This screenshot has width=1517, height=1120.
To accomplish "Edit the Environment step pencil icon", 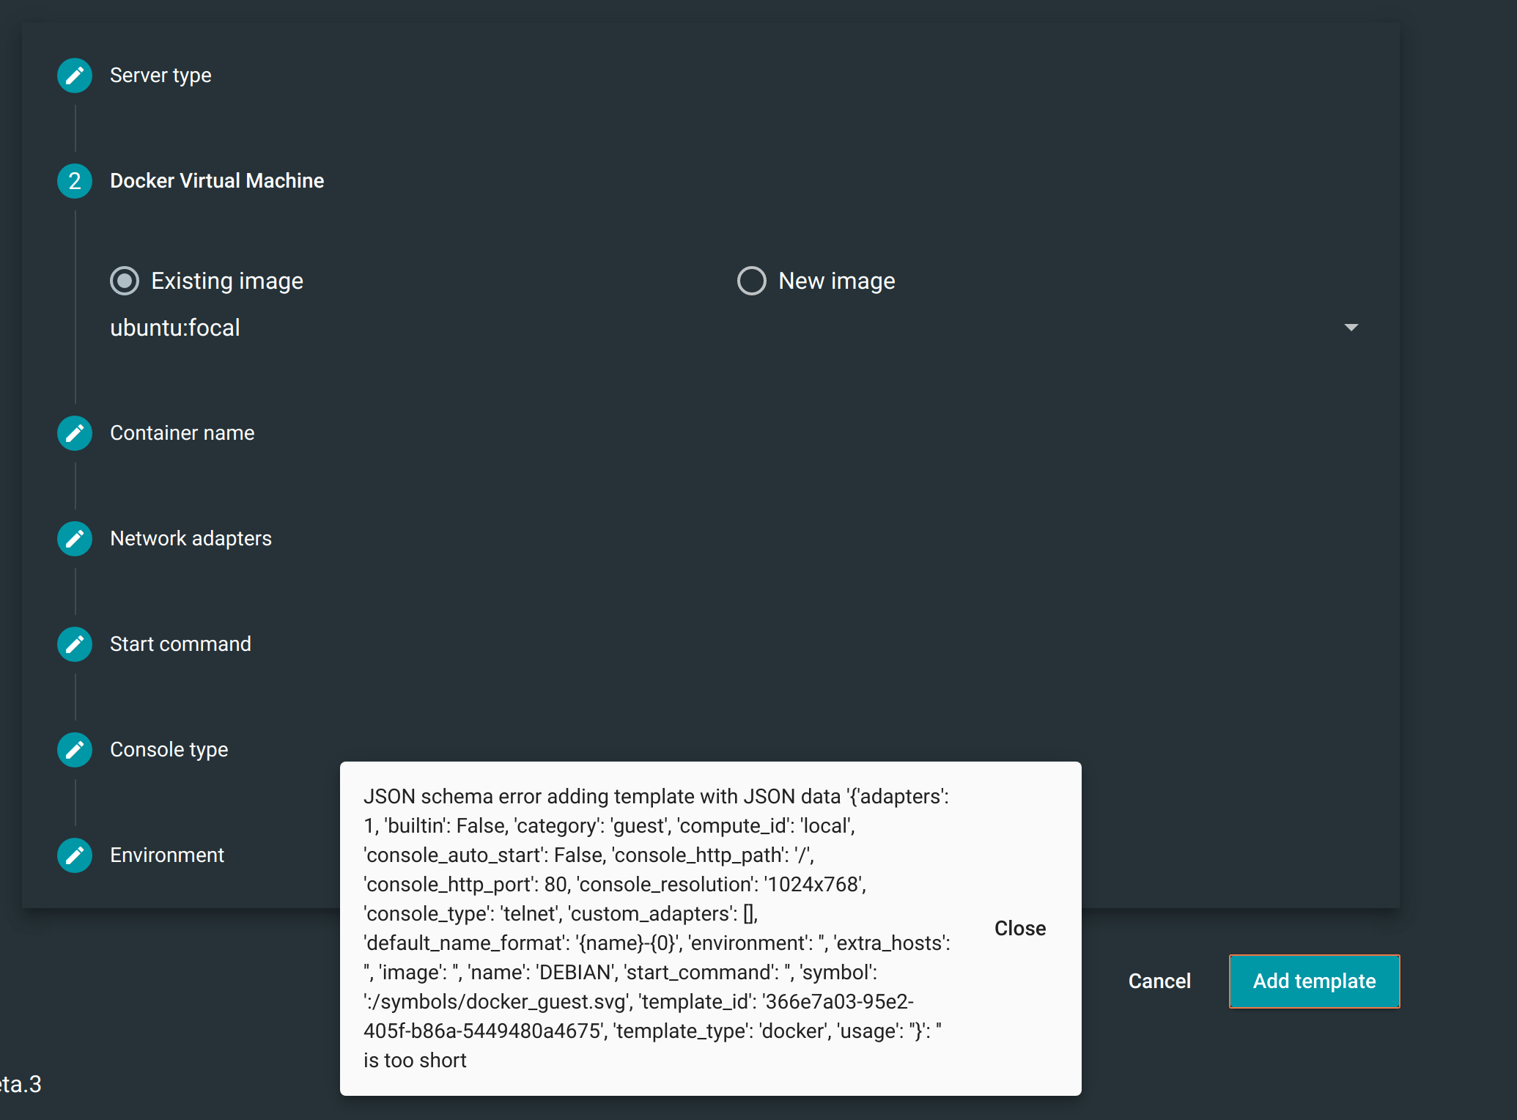I will 74,855.
